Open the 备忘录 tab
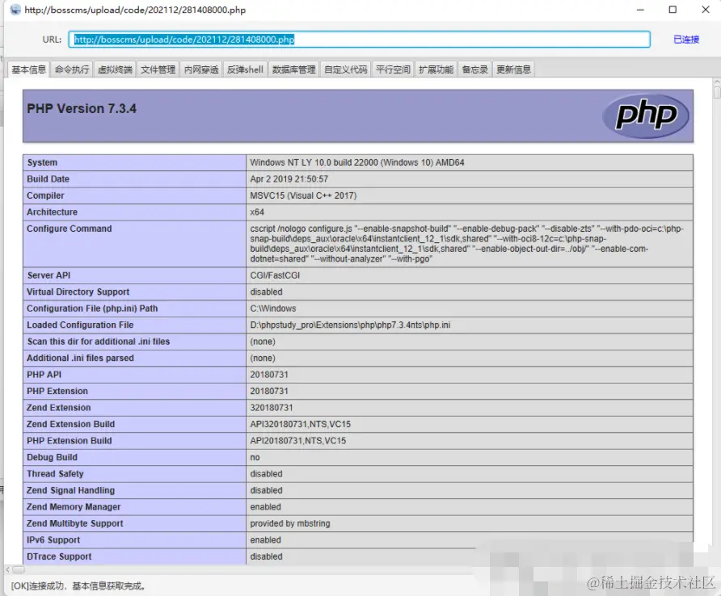Image resolution: width=721 pixels, height=596 pixels. click(x=475, y=69)
